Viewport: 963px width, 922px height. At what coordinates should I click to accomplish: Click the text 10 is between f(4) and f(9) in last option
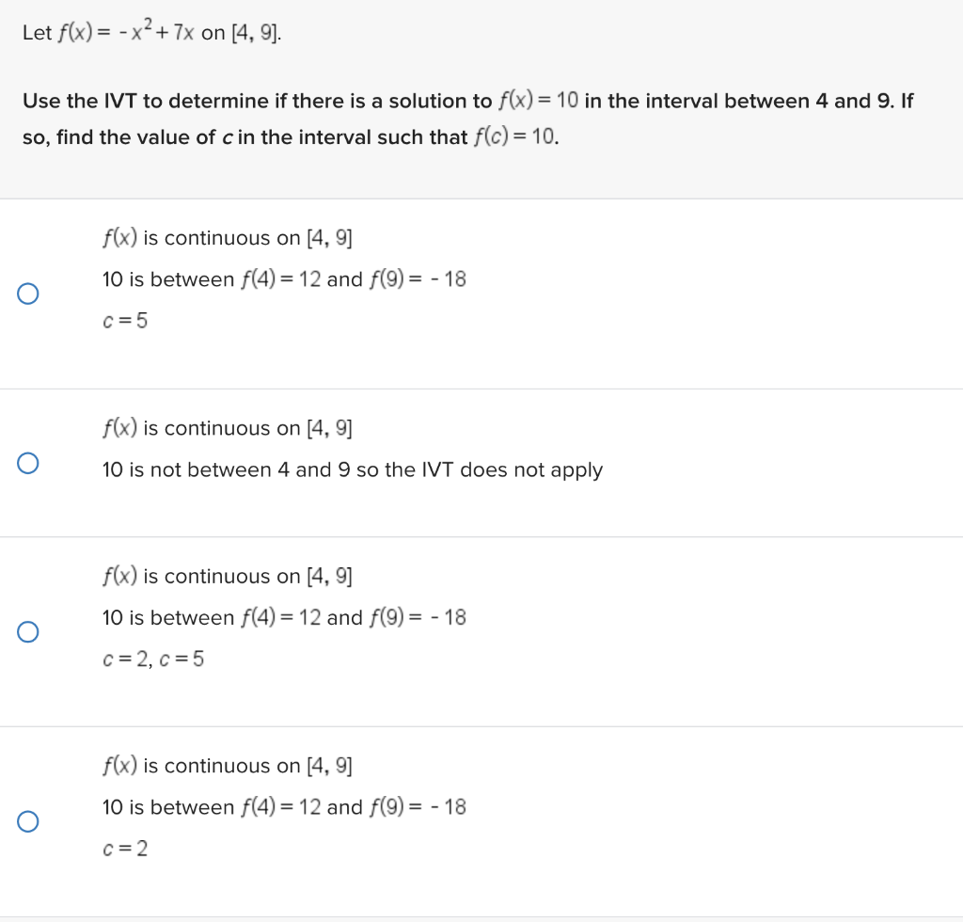tap(282, 806)
